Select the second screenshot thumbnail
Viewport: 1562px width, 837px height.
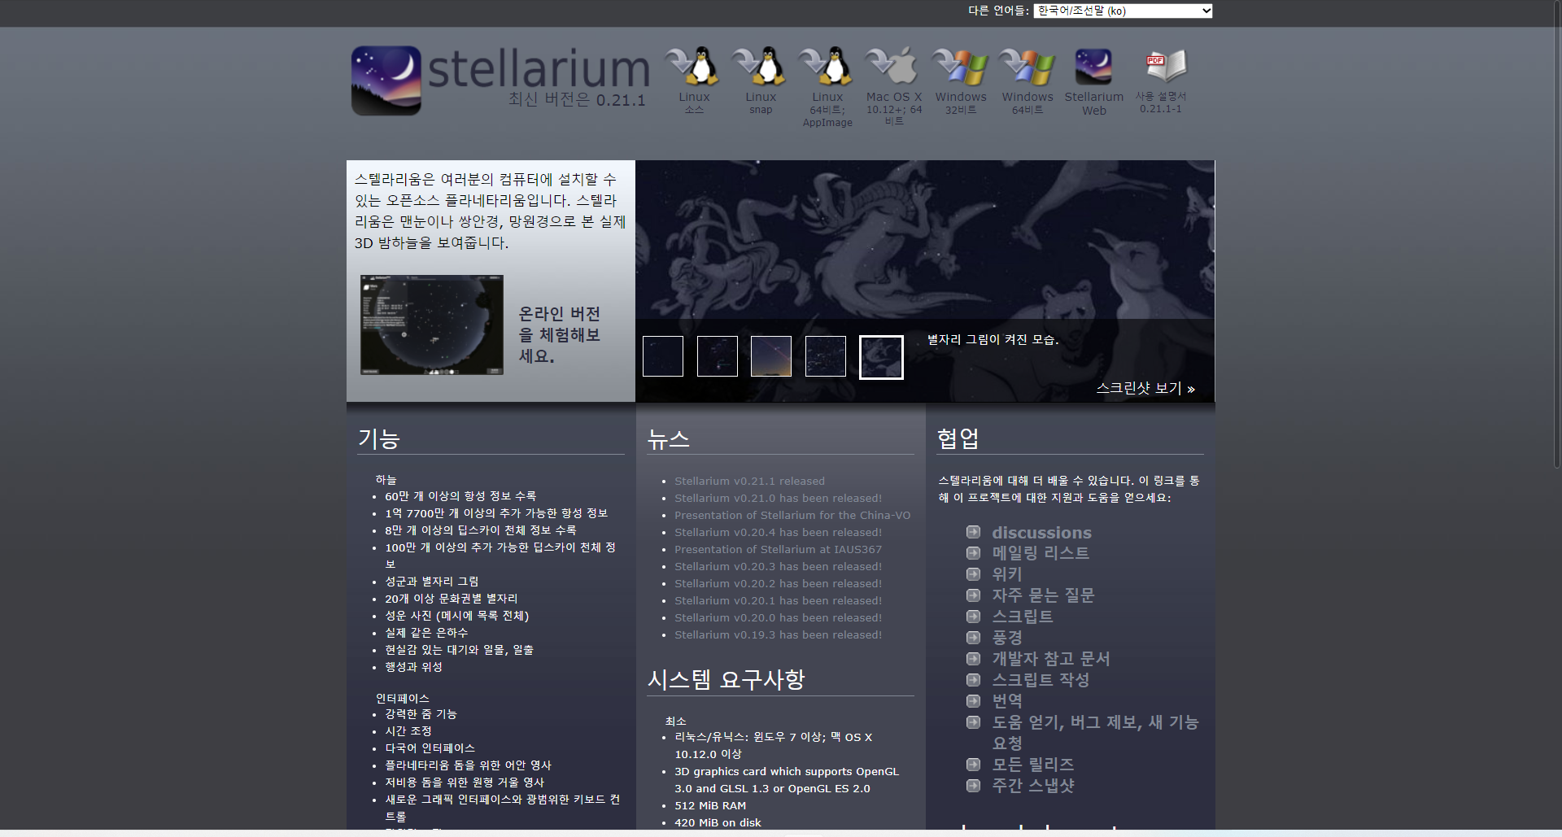point(718,356)
